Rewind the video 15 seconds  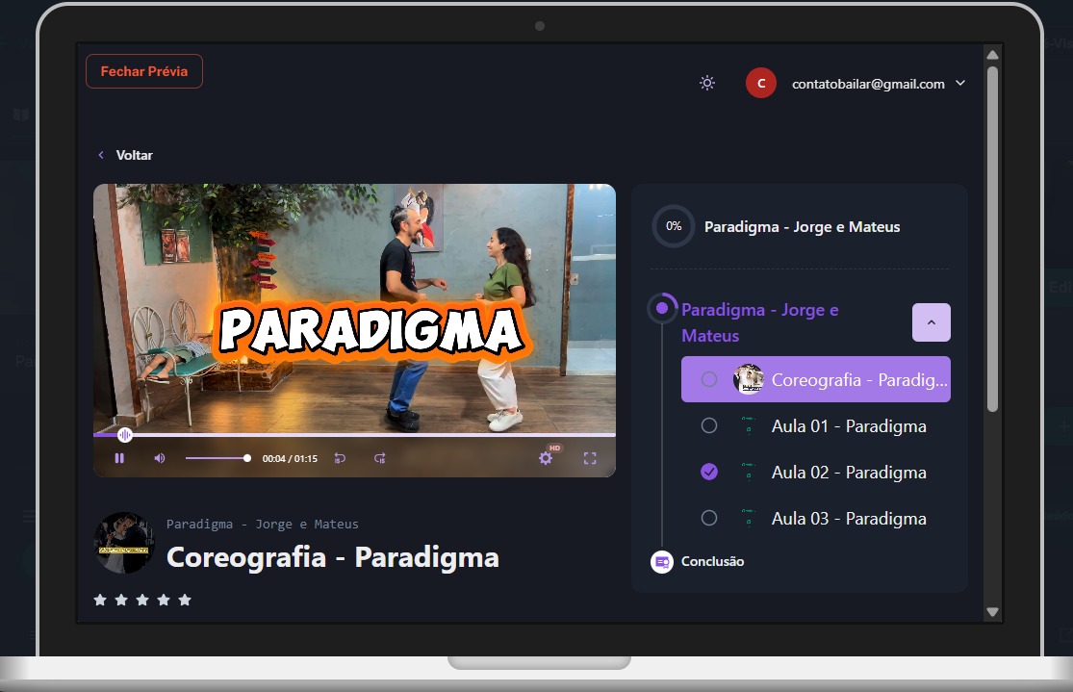(x=340, y=458)
